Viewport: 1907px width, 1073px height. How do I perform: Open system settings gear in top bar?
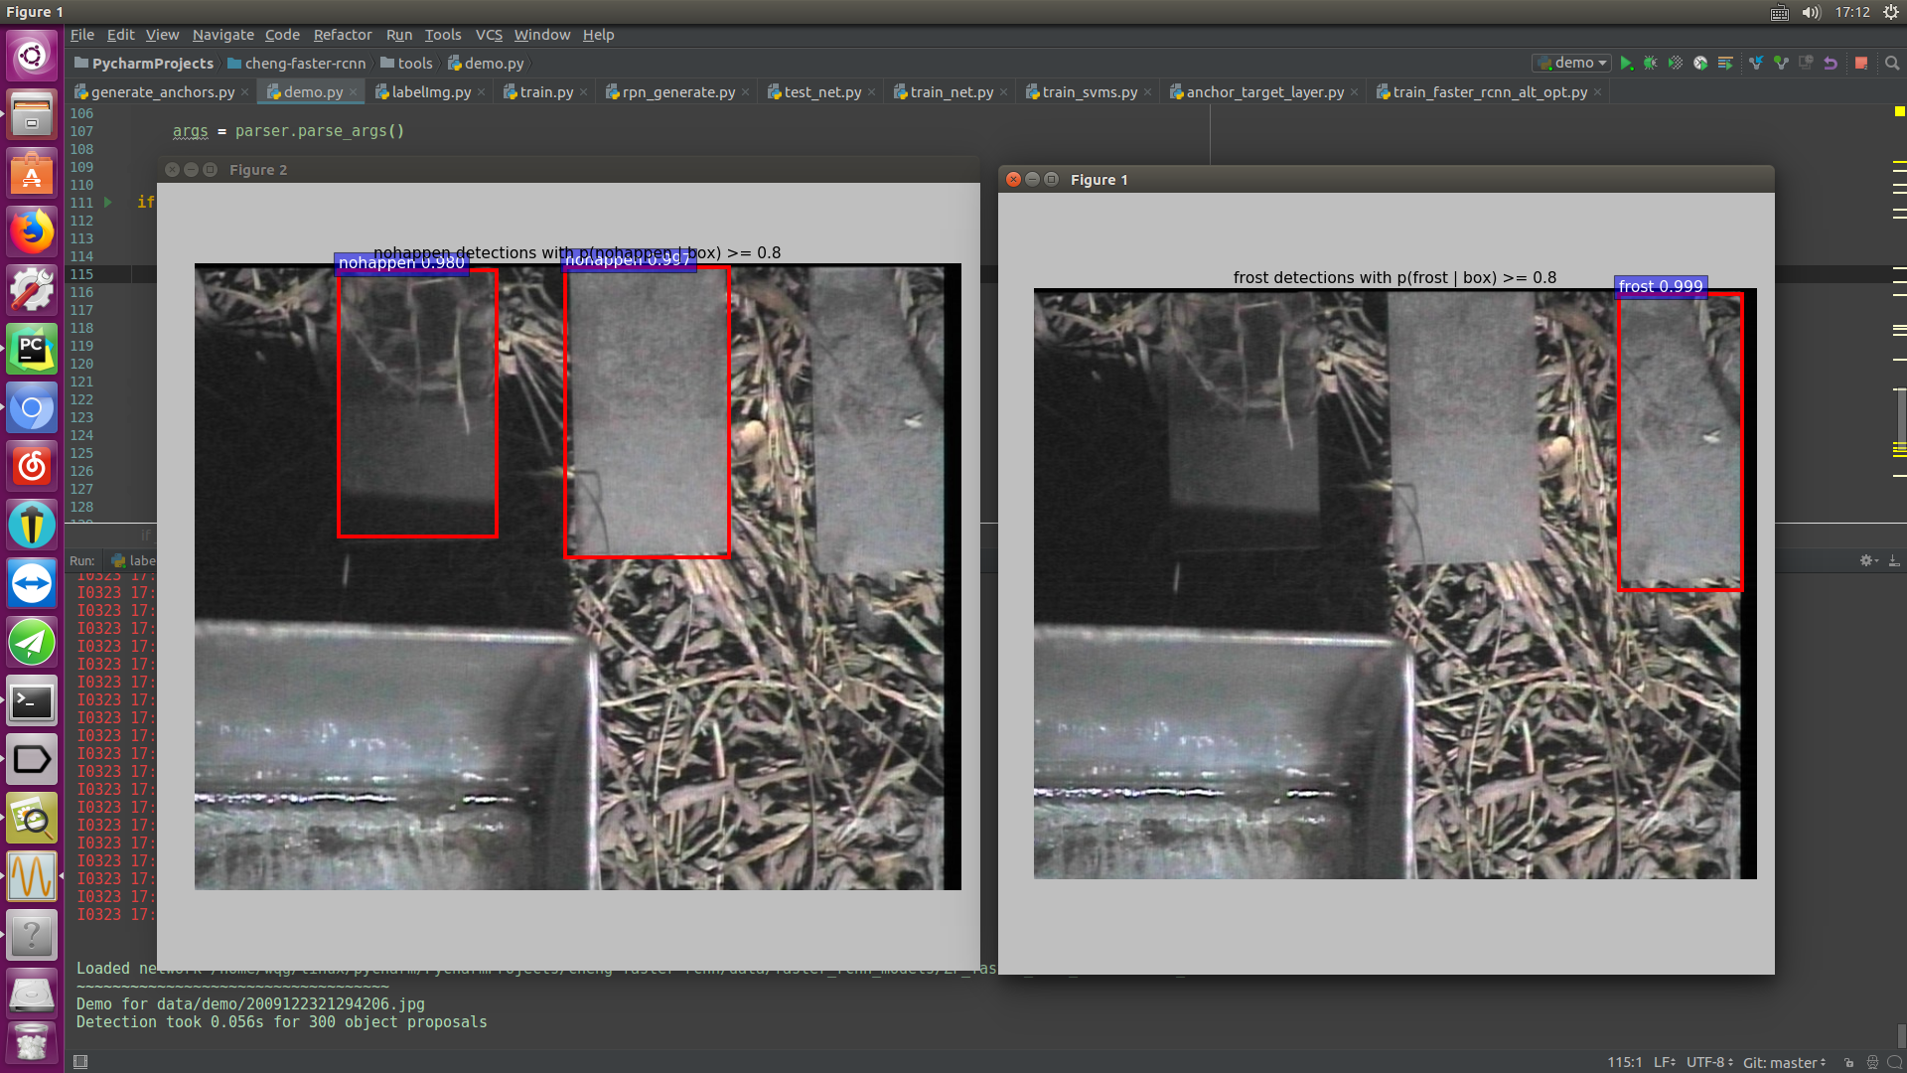(x=1891, y=12)
